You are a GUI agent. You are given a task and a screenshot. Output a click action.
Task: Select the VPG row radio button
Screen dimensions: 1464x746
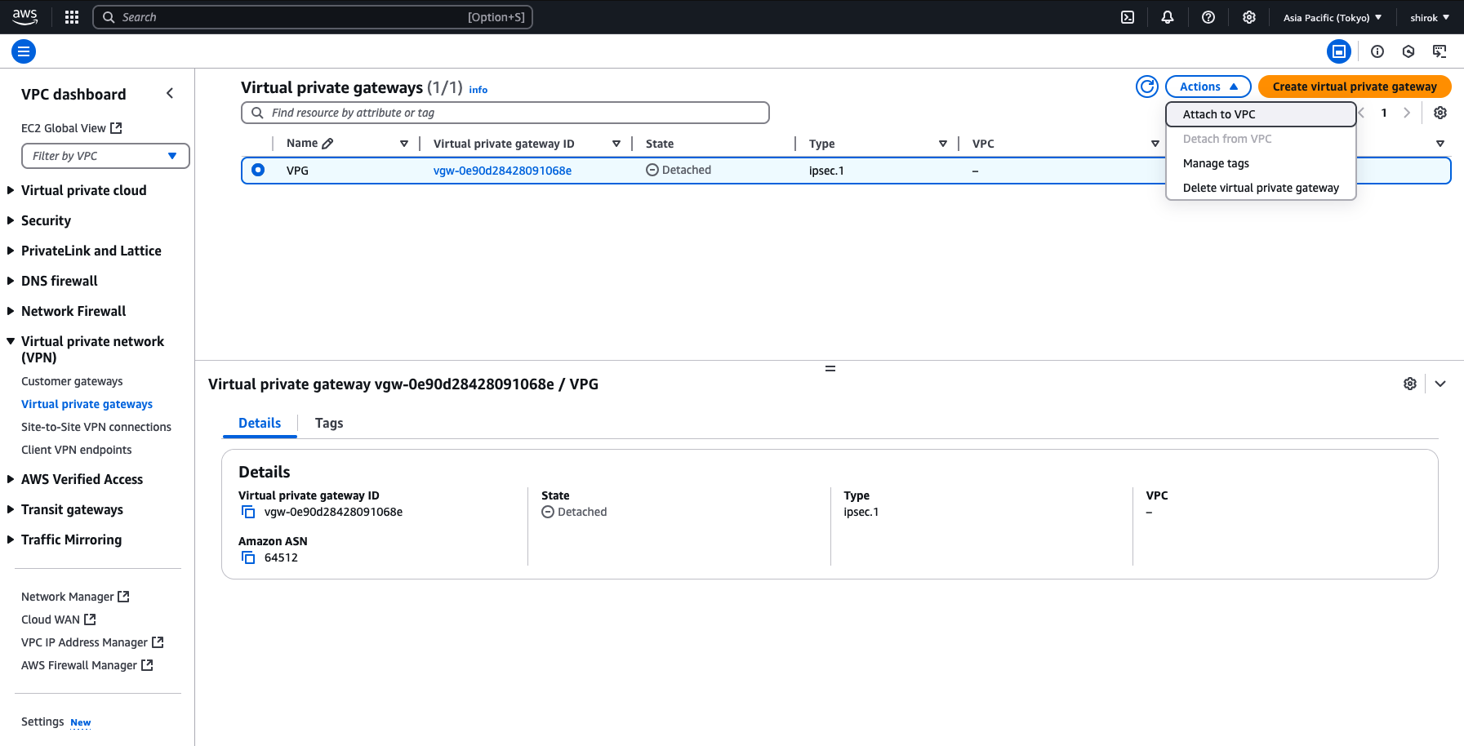[258, 170]
